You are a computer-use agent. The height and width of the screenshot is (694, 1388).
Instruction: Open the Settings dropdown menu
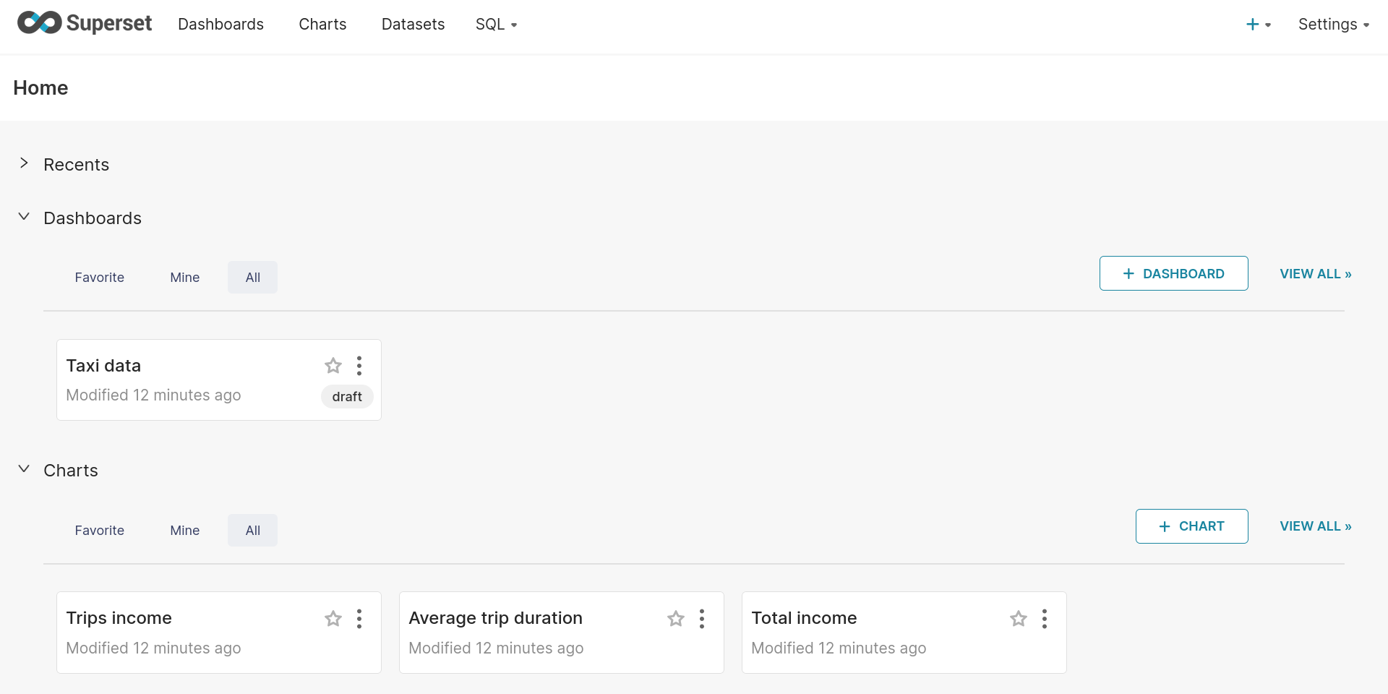click(1333, 25)
